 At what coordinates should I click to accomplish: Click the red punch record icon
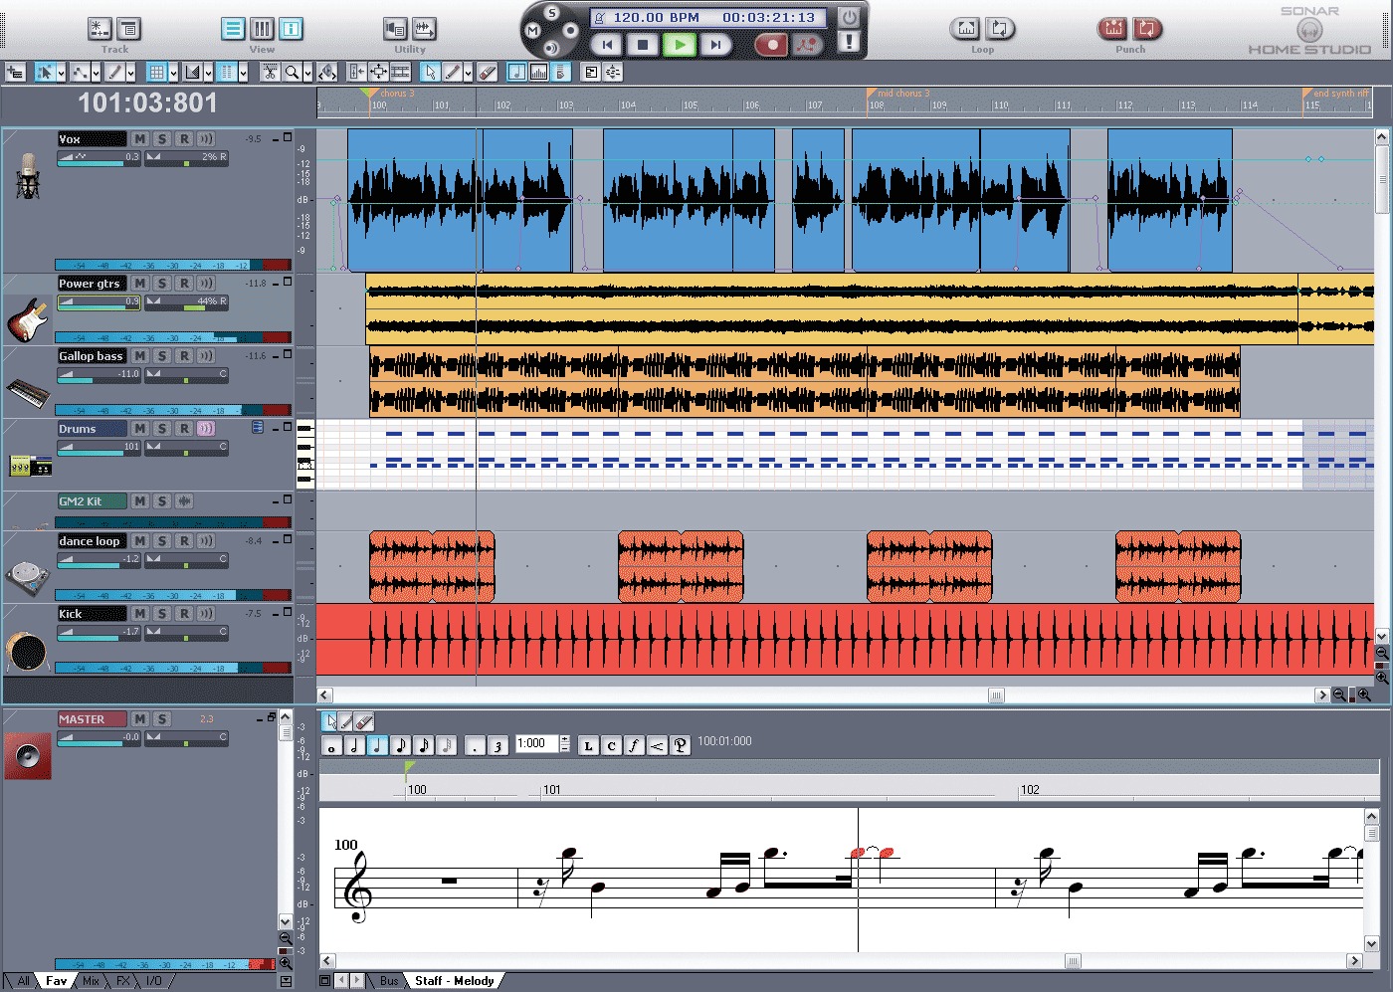pos(1113,29)
